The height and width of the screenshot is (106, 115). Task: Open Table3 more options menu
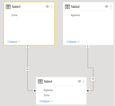pos(52,7)
